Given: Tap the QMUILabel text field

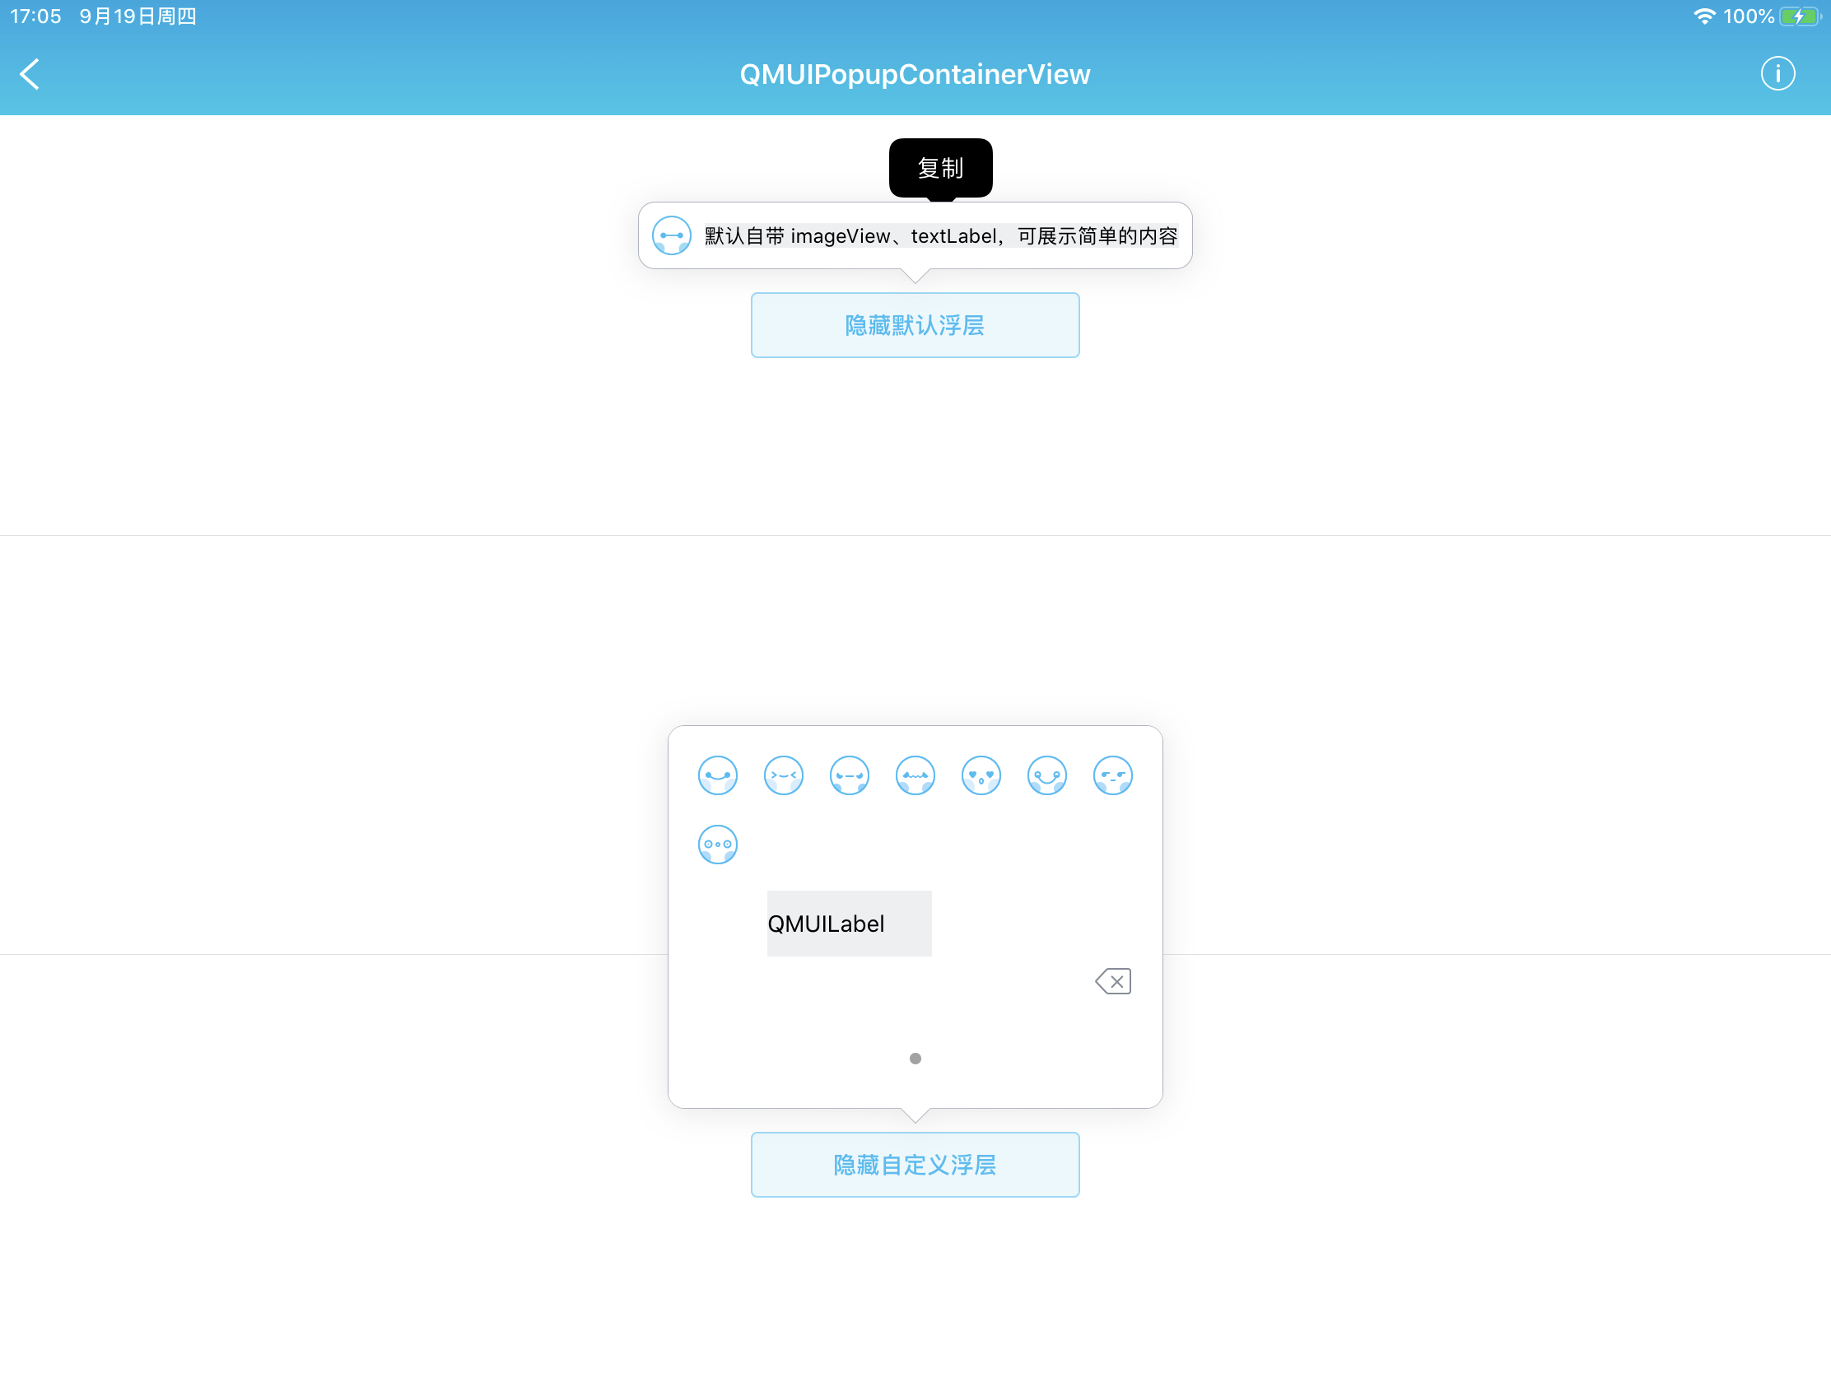Looking at the screenshot, I should (850, 923).
